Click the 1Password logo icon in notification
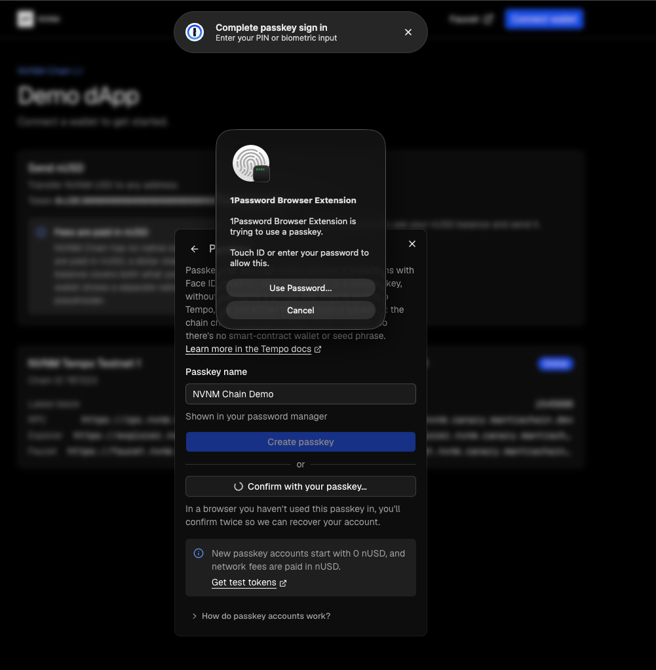This screenshot has height=670, width=656. (x=195, y=32)
